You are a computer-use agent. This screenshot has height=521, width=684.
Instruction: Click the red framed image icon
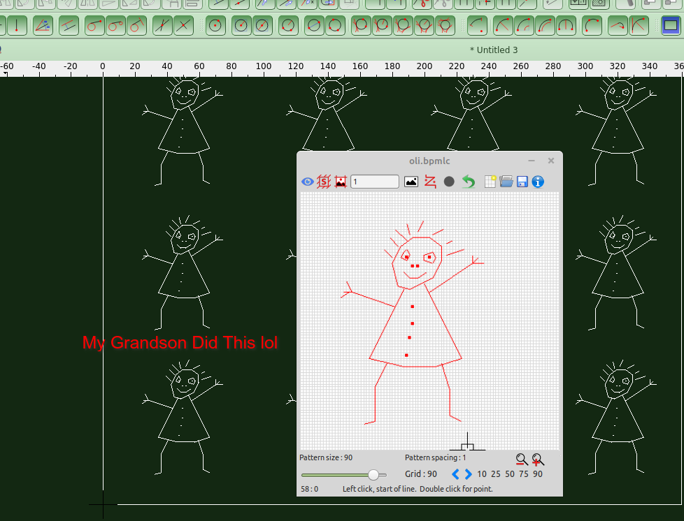pos(341,182)
